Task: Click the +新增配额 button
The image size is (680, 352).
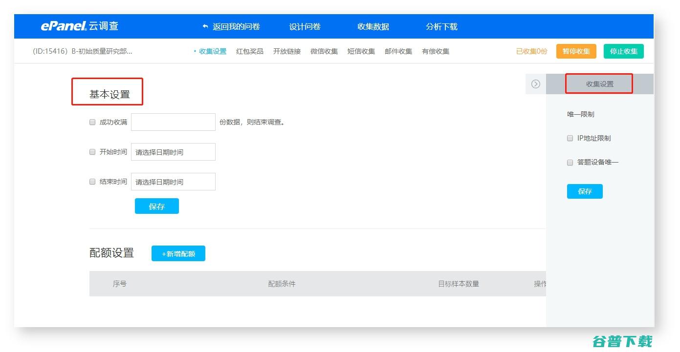Action: pyautogui.click(x=178, y=253)
